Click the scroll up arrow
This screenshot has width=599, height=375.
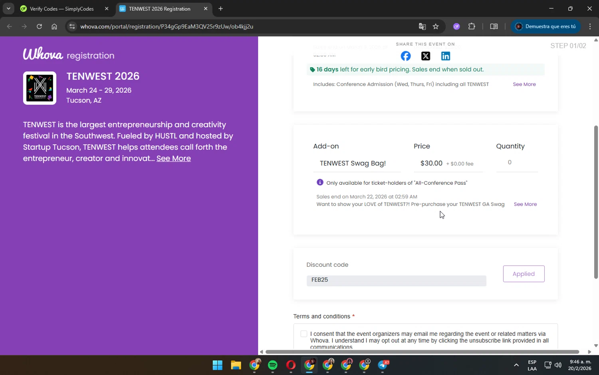coord(596,40)
